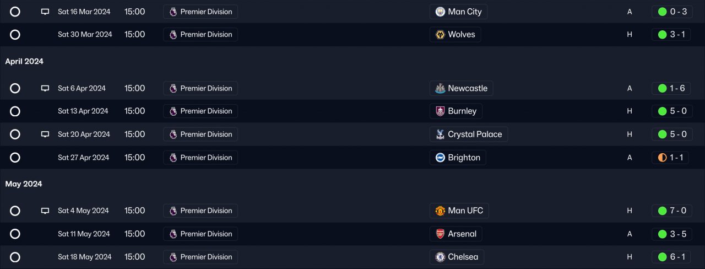Screen dimensions: 705x269
Task: Click the Newcastle club crest icon
Action: [440, 88]
